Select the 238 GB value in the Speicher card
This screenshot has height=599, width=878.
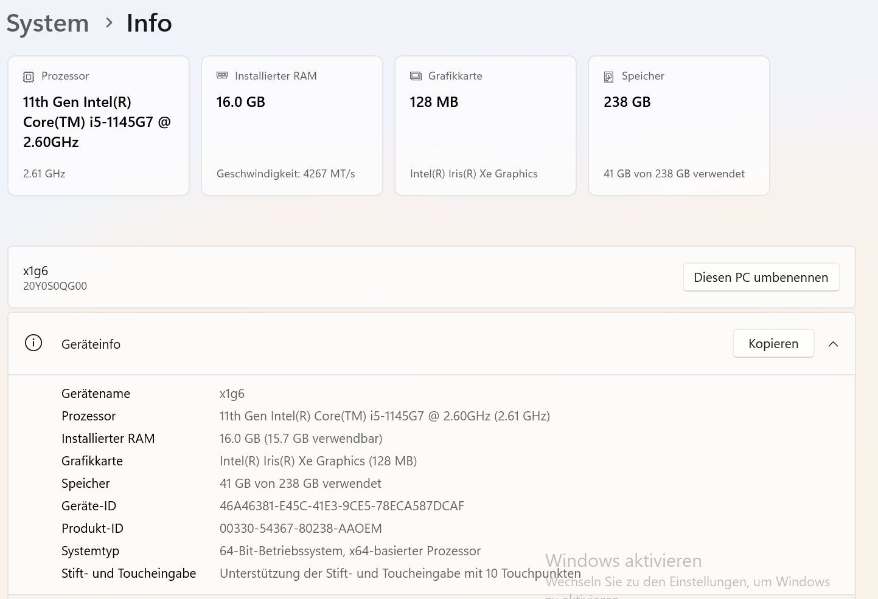tap(627, 102)
